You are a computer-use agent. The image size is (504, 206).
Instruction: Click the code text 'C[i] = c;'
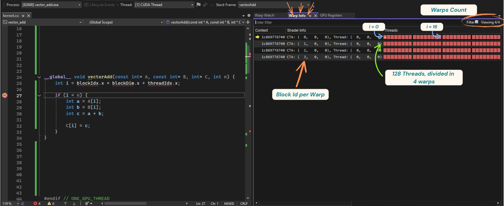tap(78, 126)
